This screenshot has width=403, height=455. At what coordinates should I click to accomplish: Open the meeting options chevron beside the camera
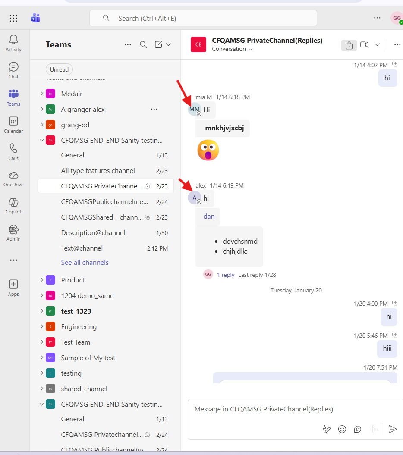pyautogui.click(x=377, y=44)
